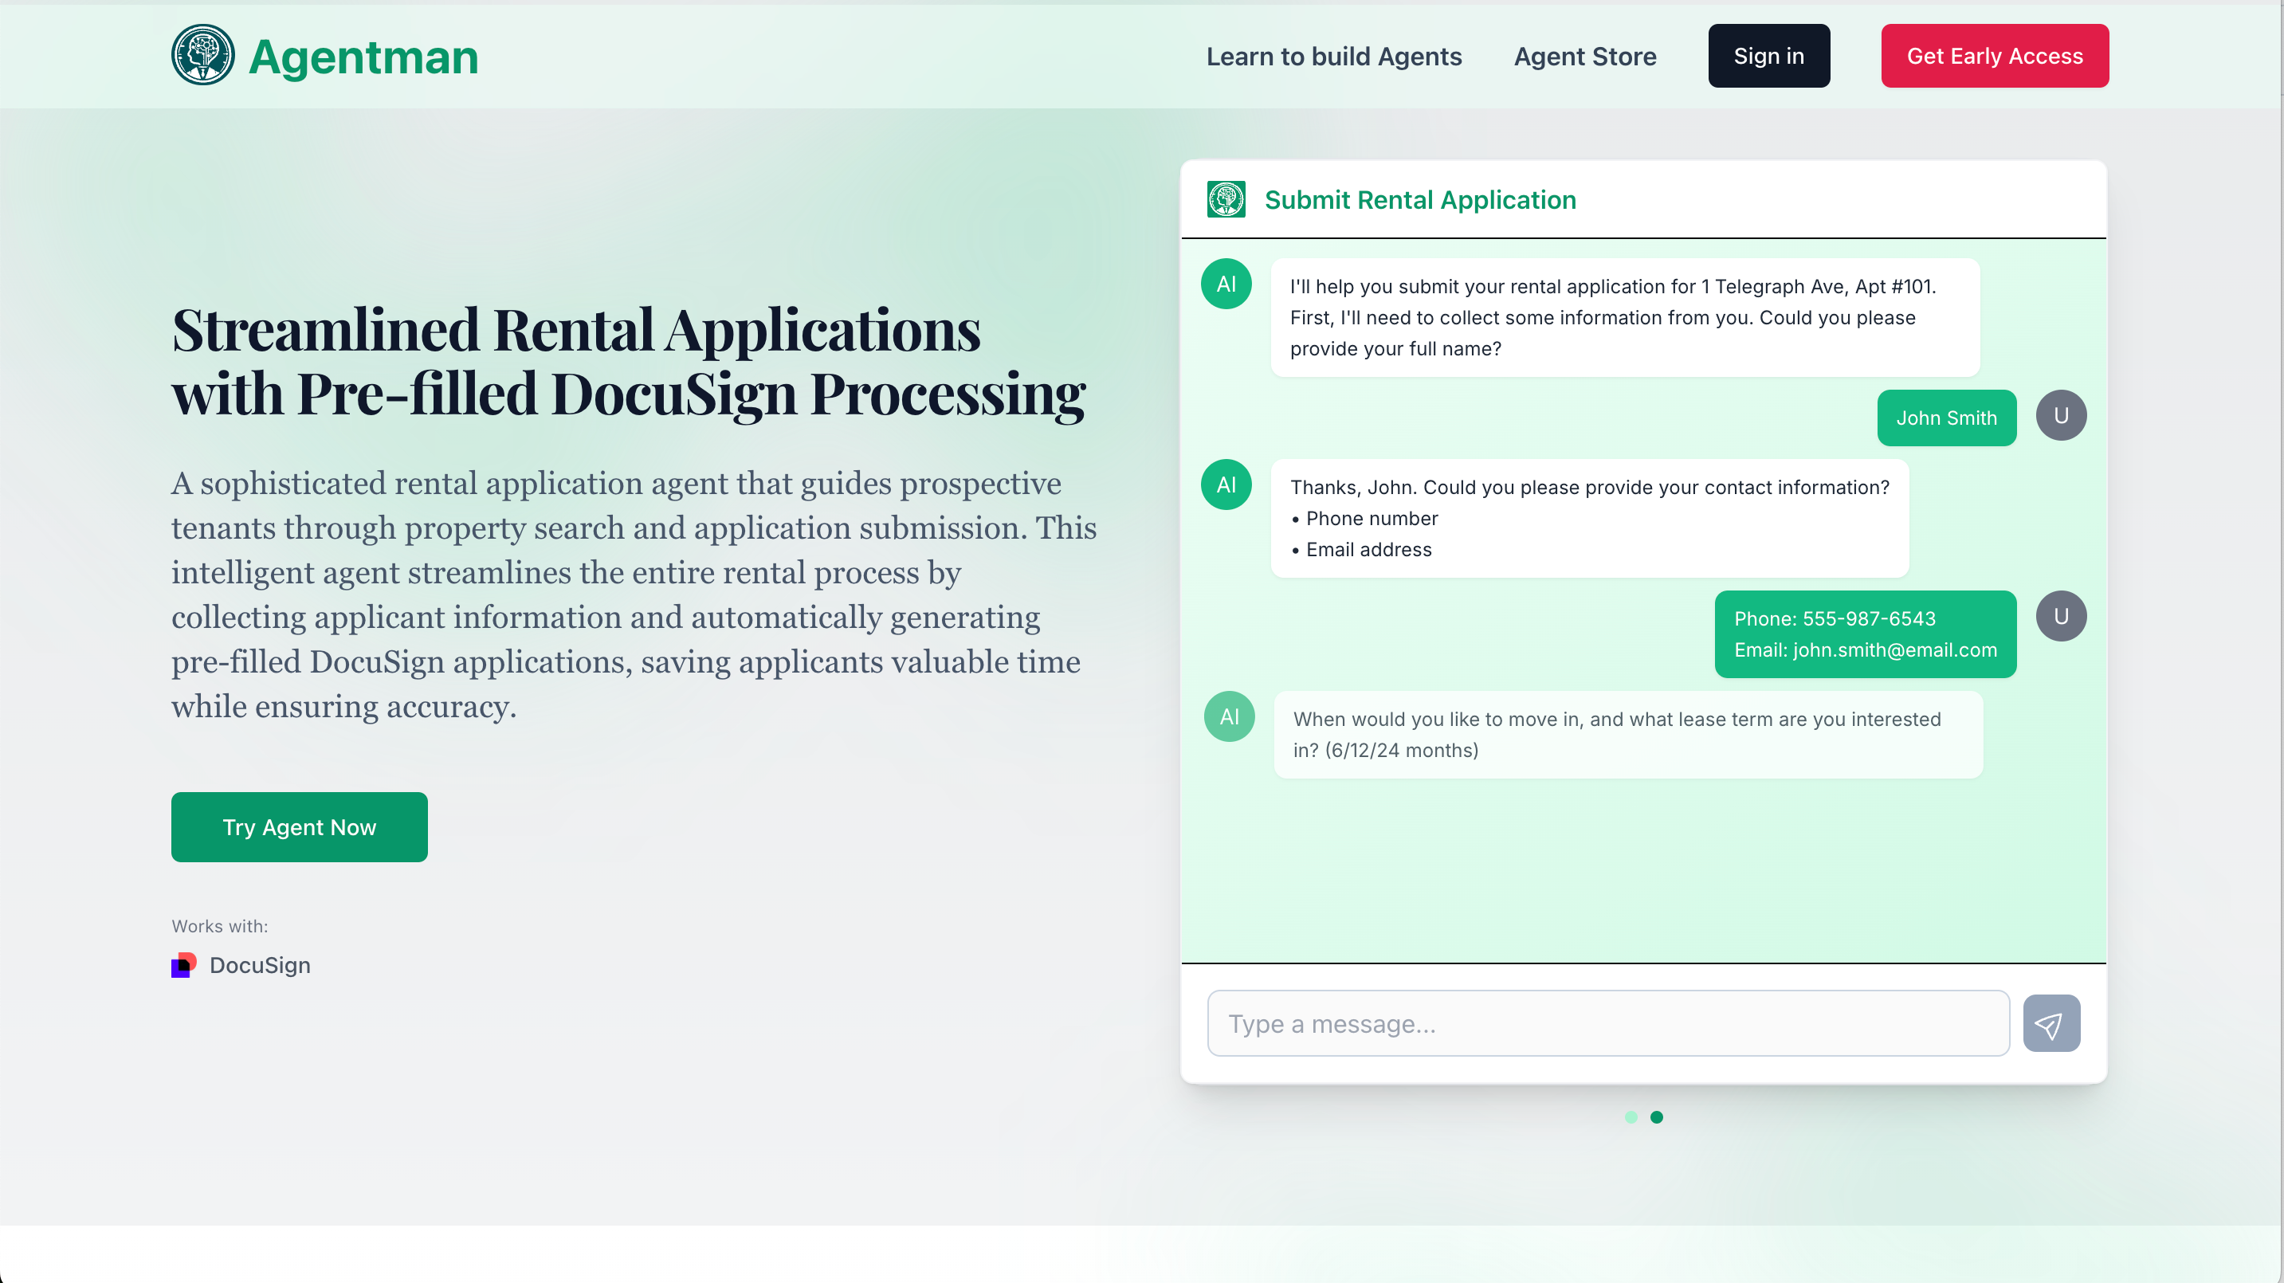Click the DocuSign logo icon
Screen dimensions: 2284x1283
click(x=183, y=965)
